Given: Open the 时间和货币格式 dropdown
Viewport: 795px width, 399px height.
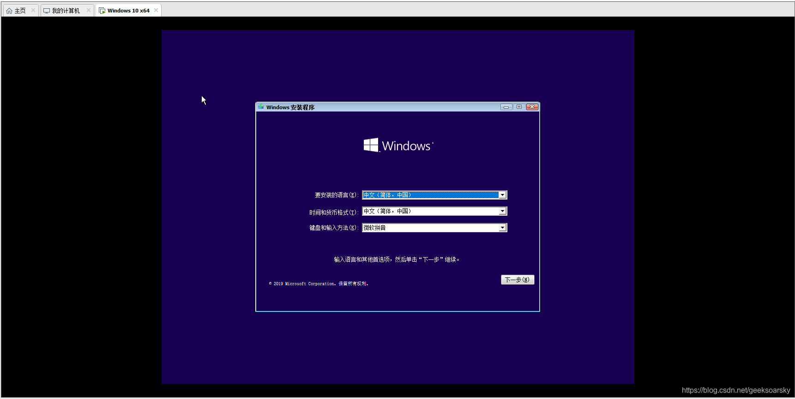Looking at the screenshot, I should tap(434, 211).
